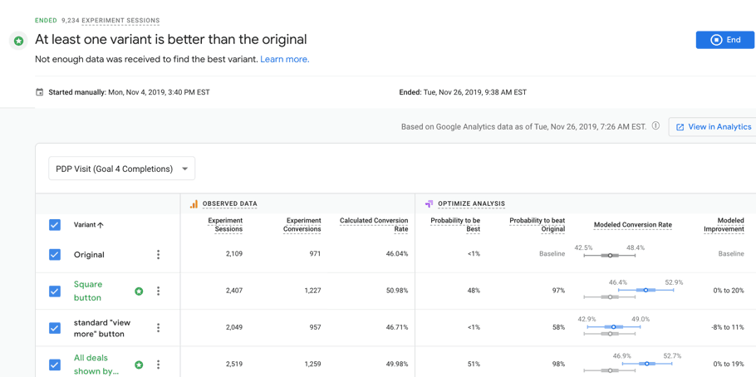756x377 pixels.
Task: Open the Learn more link
Action: (x=284, y=60)
